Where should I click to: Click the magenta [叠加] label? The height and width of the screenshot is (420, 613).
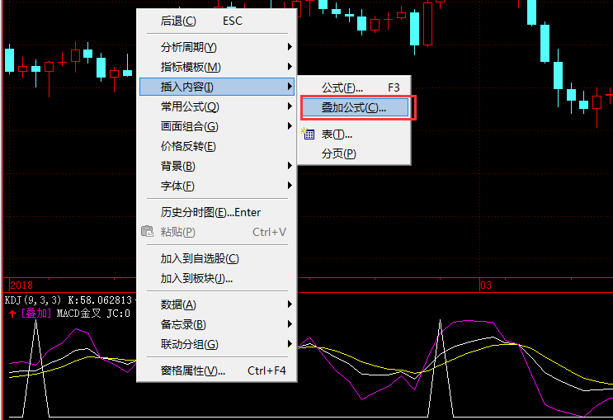36,314
